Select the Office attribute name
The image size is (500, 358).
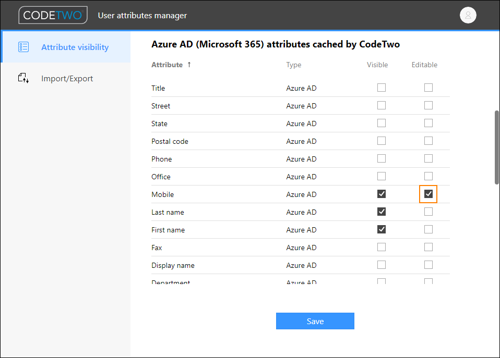pos(161,177)
